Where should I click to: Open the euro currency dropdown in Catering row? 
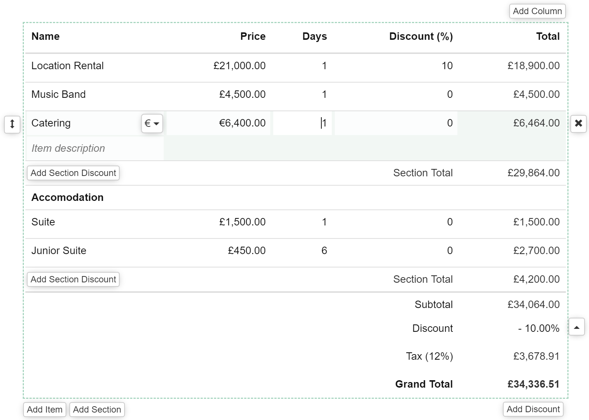tap(152, 124)
